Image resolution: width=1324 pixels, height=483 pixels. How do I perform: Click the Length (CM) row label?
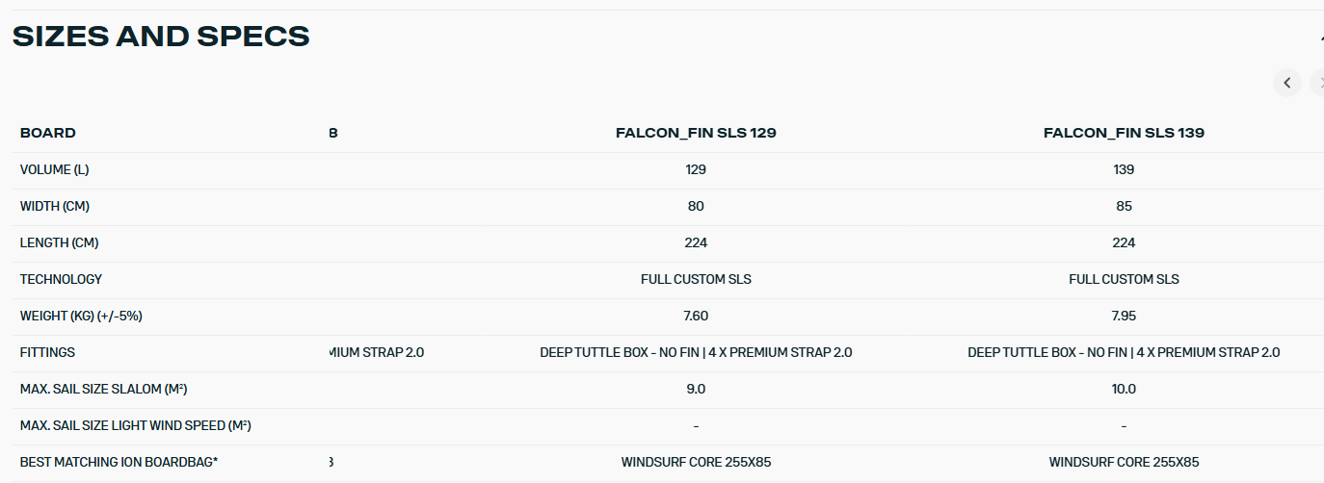59,243
